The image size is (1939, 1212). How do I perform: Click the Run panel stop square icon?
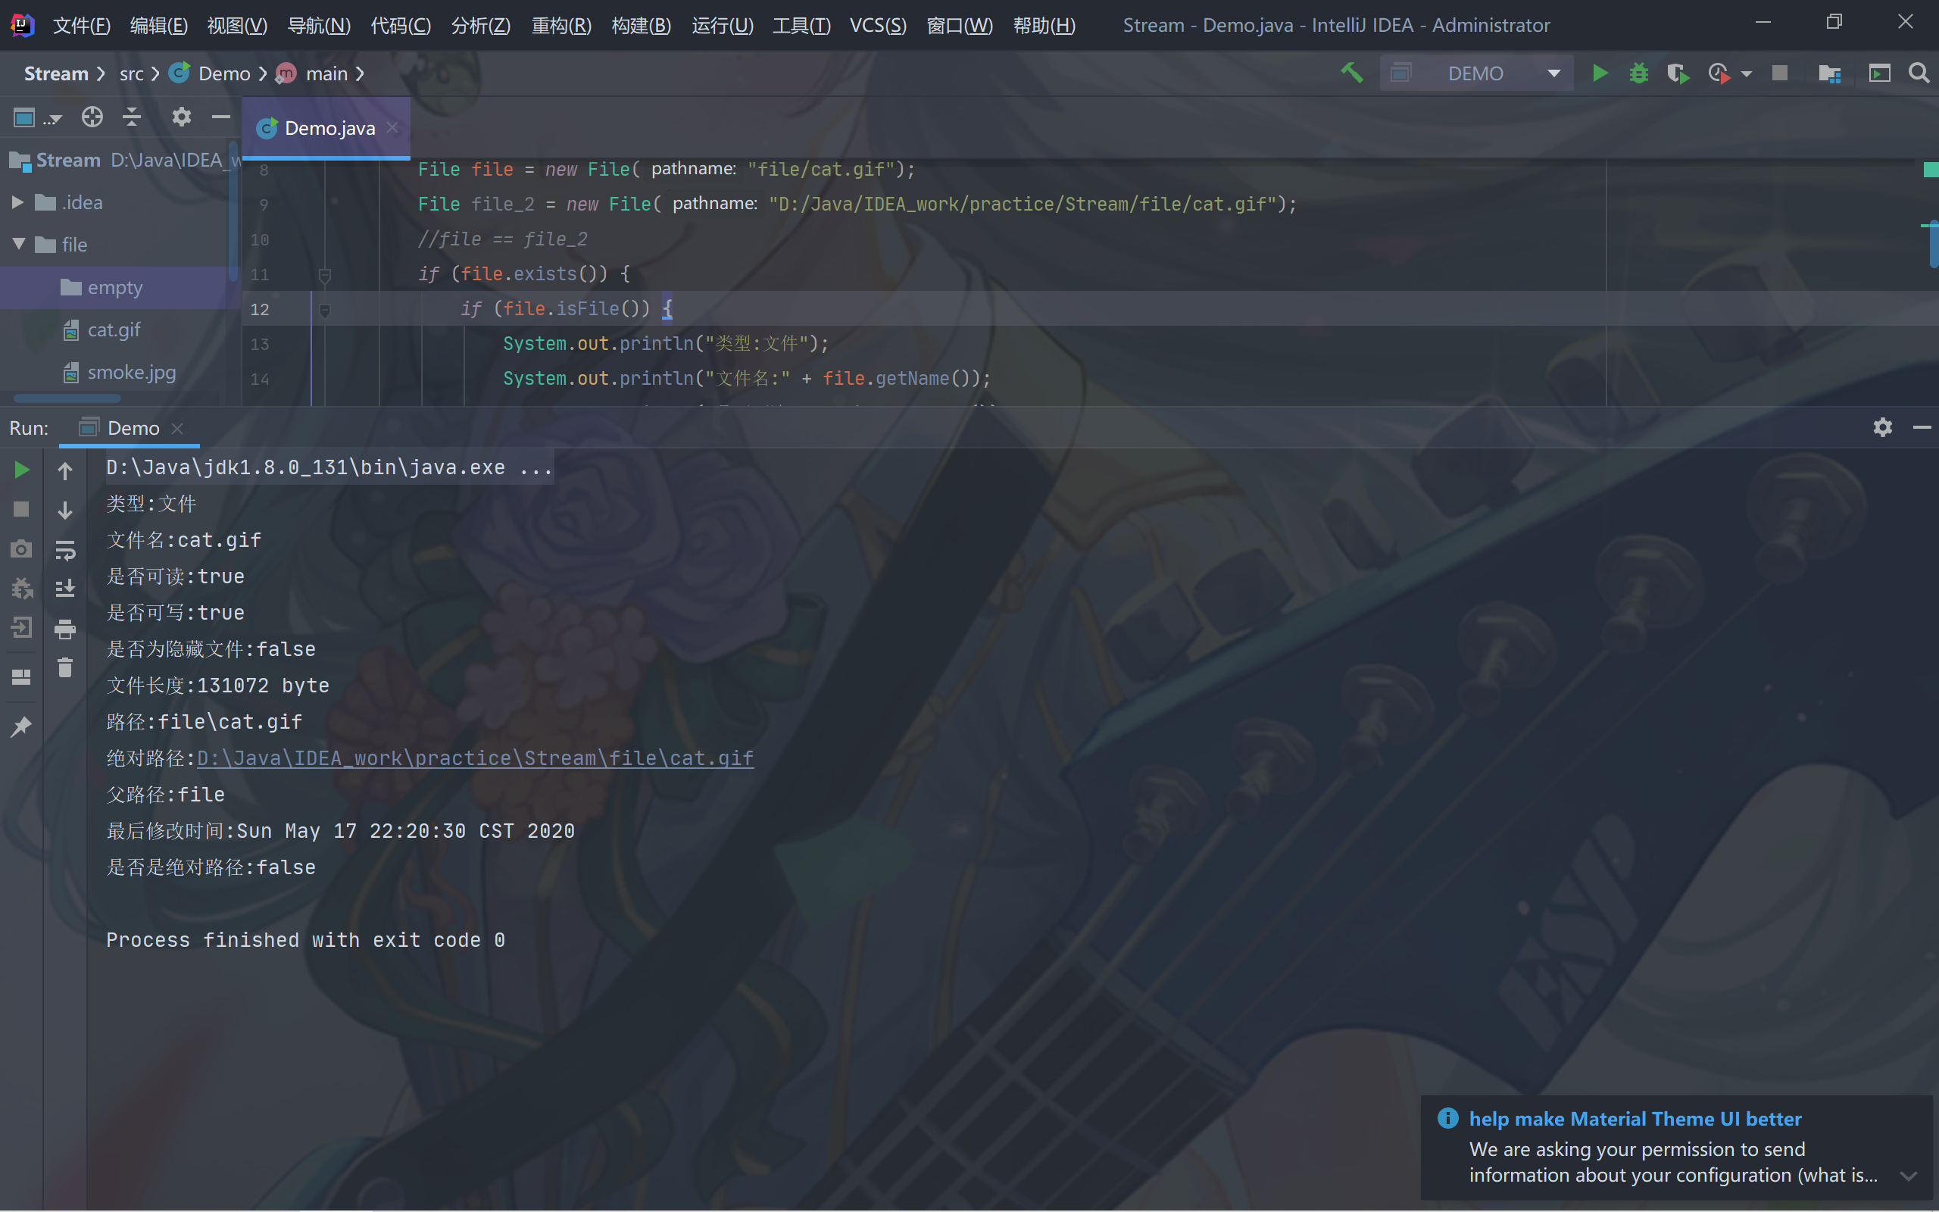(22, 509)
